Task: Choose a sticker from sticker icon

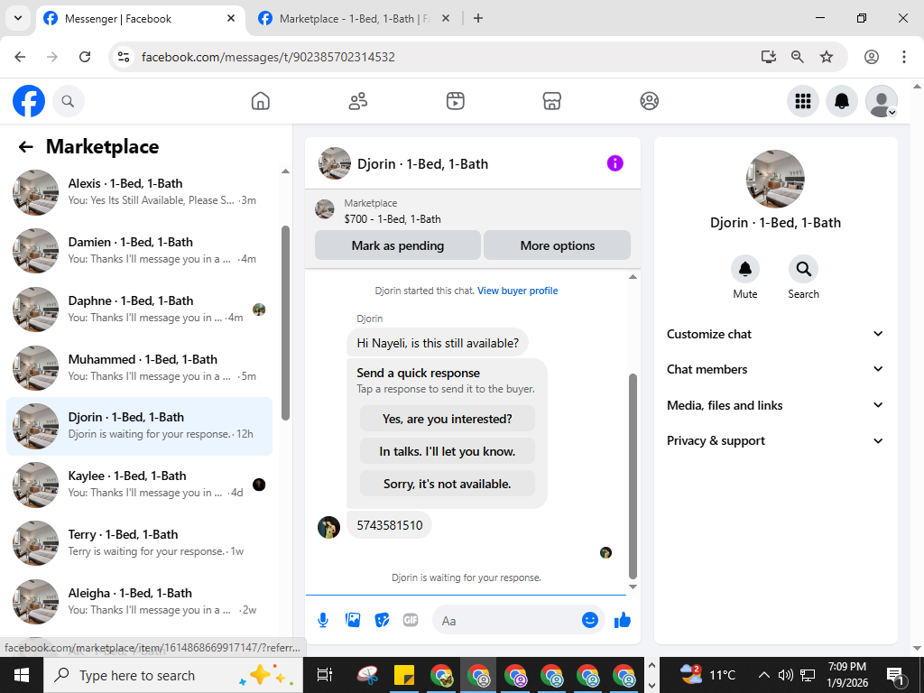Action: point(382,620)
